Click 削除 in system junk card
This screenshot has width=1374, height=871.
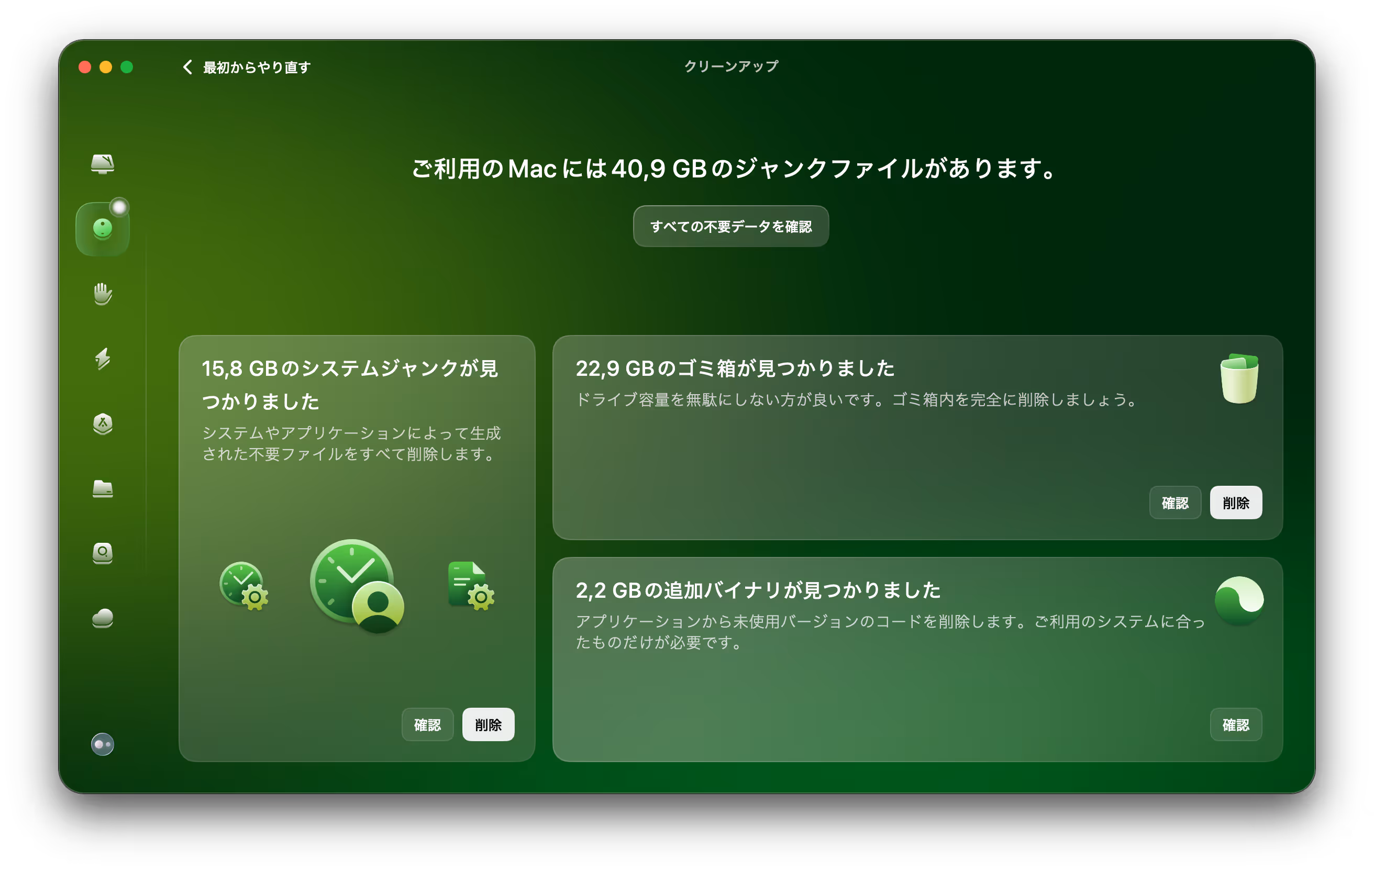488,724
